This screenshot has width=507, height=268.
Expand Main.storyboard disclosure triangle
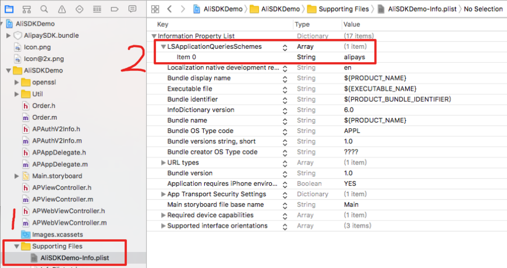17,176
